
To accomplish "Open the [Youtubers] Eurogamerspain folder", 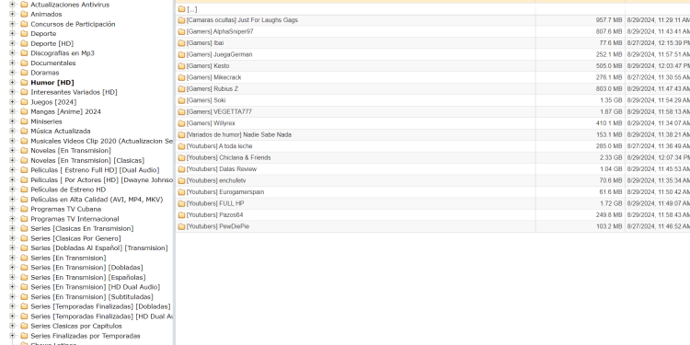I will point(225,192).
